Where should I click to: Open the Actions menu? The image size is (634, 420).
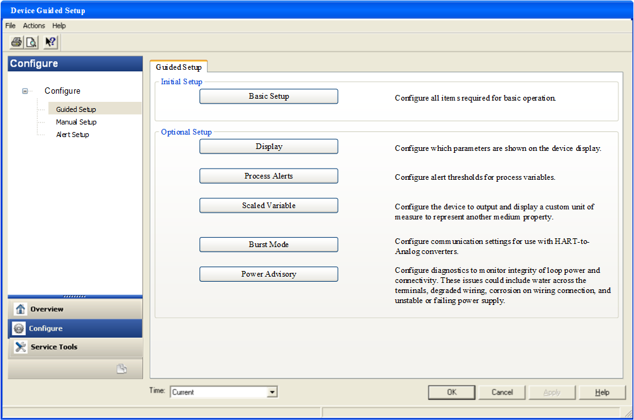tap(34, 26)
